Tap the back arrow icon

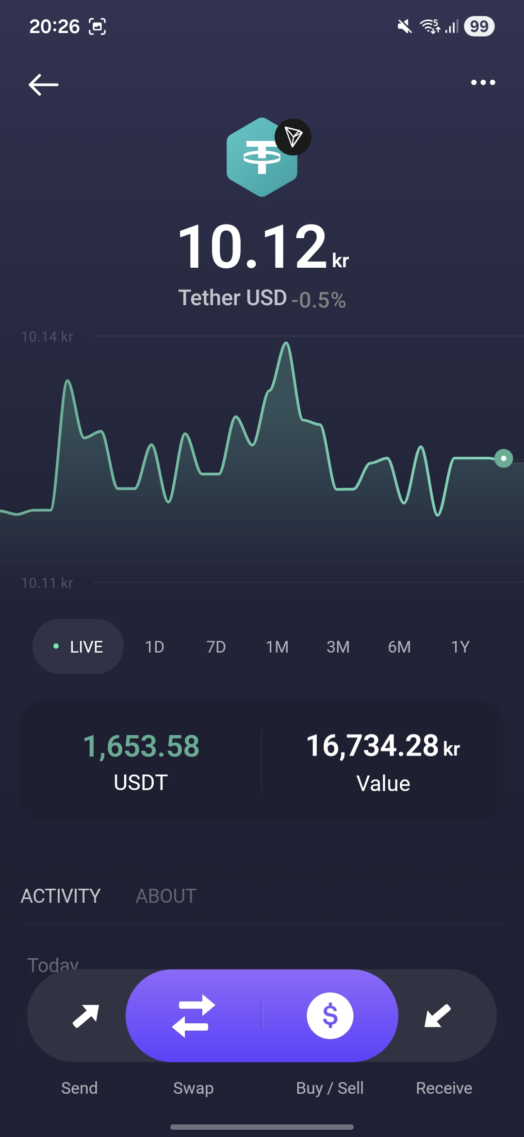click(44, 85)
